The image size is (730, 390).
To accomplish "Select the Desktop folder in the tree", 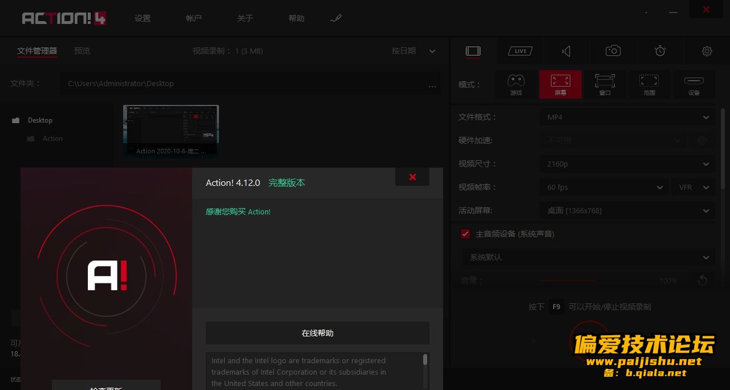I will (40, 120).
